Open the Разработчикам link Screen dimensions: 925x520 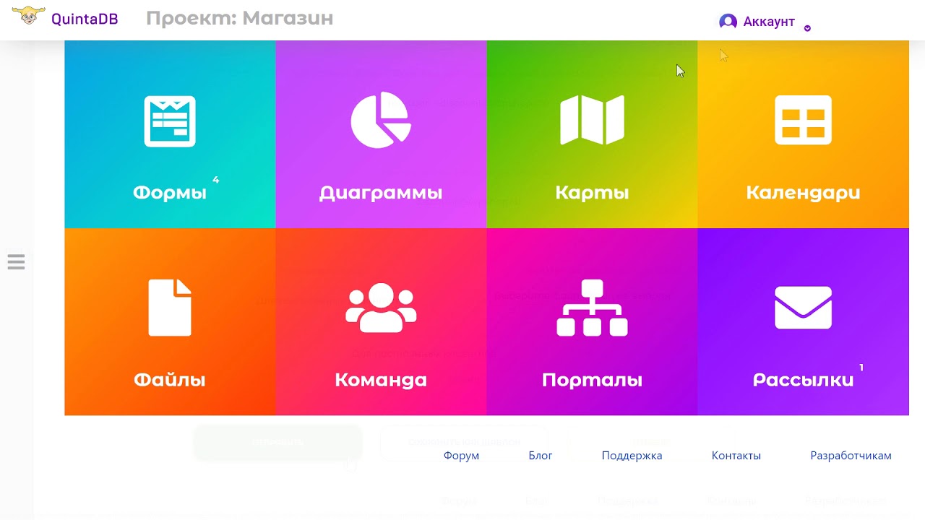pos(851,456)
